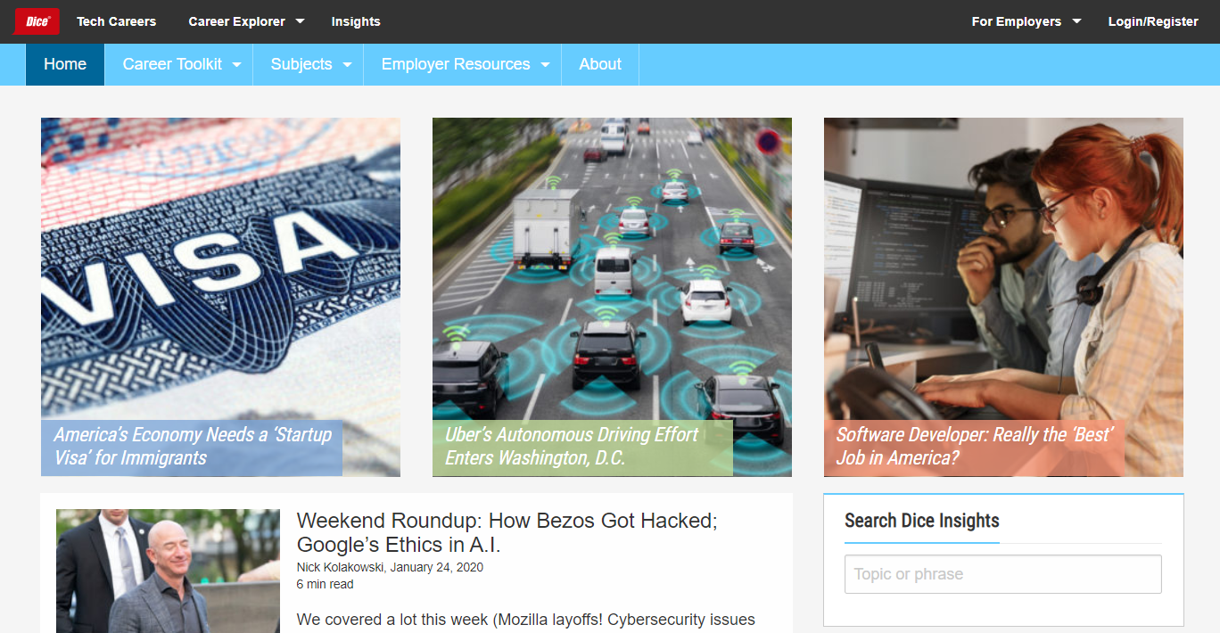Expand the Career Explorer dropdown arrow
This screenshot has height=633, width=1220.
(x=300, y=21)
